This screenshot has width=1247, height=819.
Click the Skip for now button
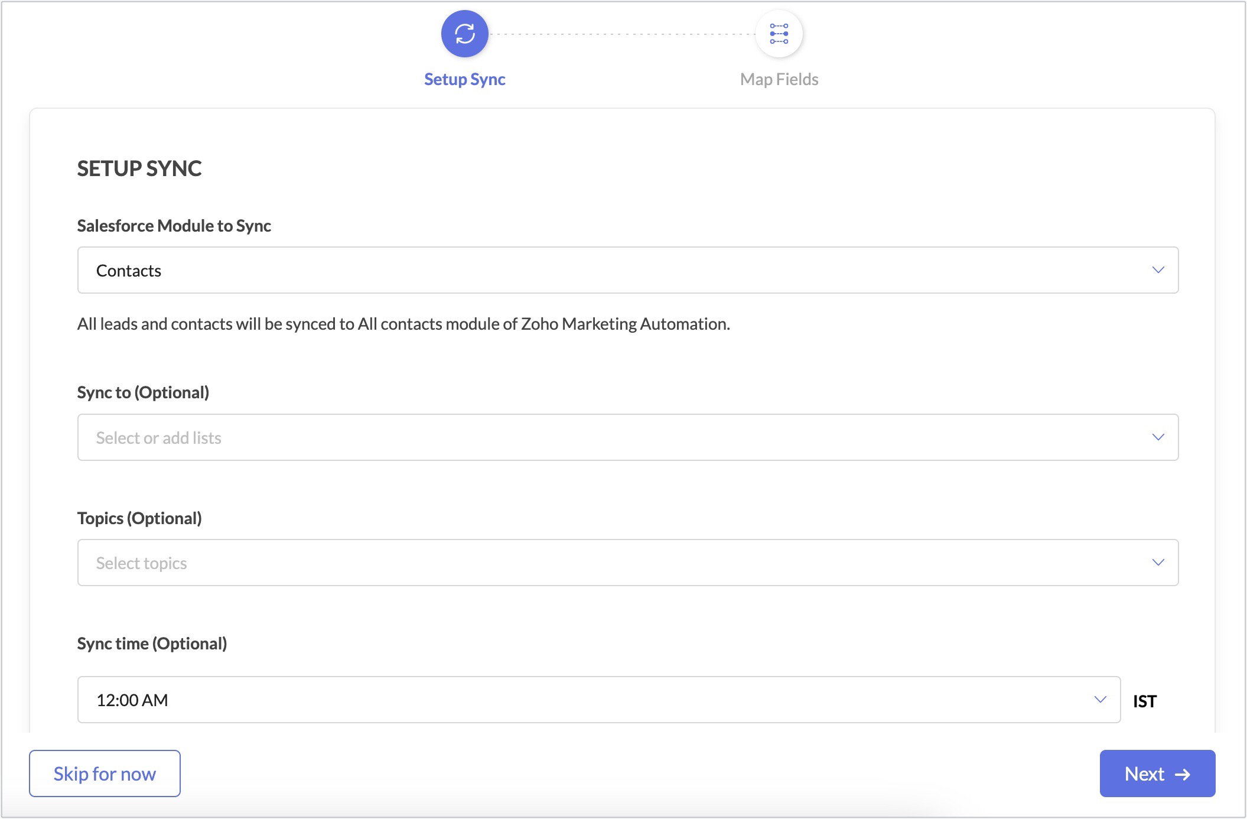point(105,773)
